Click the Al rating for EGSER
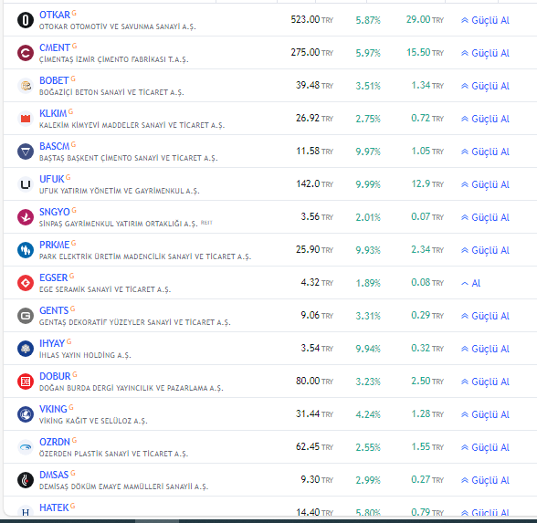 click(x=471, y=283)
